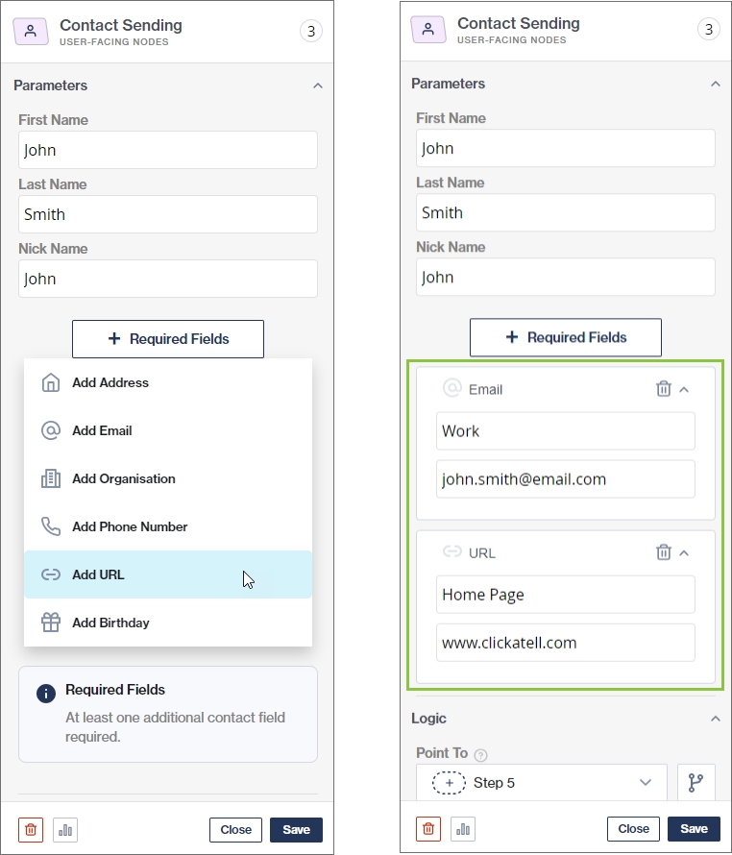Click the john.smith@email.com input field
The width and height of the screenshot is (732, 855).
tap(565, 478)
